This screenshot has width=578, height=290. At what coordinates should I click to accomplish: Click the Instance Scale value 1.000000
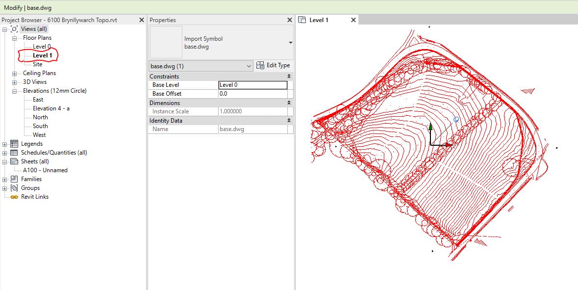231,111
